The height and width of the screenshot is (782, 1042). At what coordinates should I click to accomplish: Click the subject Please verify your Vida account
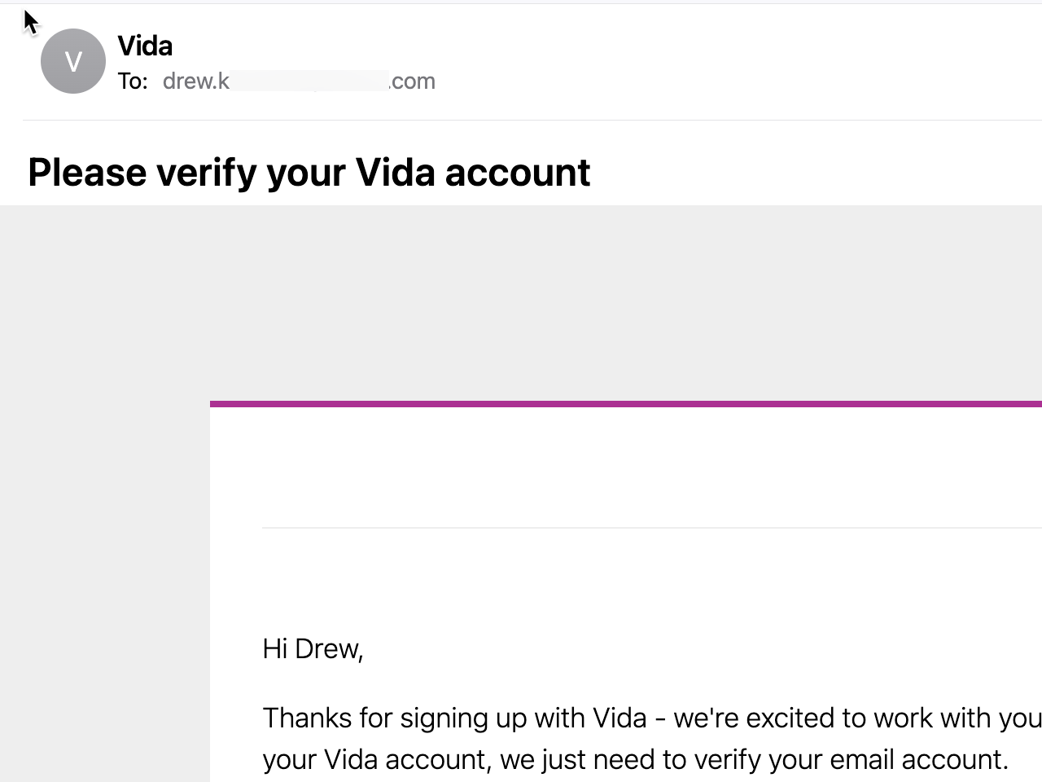coord(309,172)
